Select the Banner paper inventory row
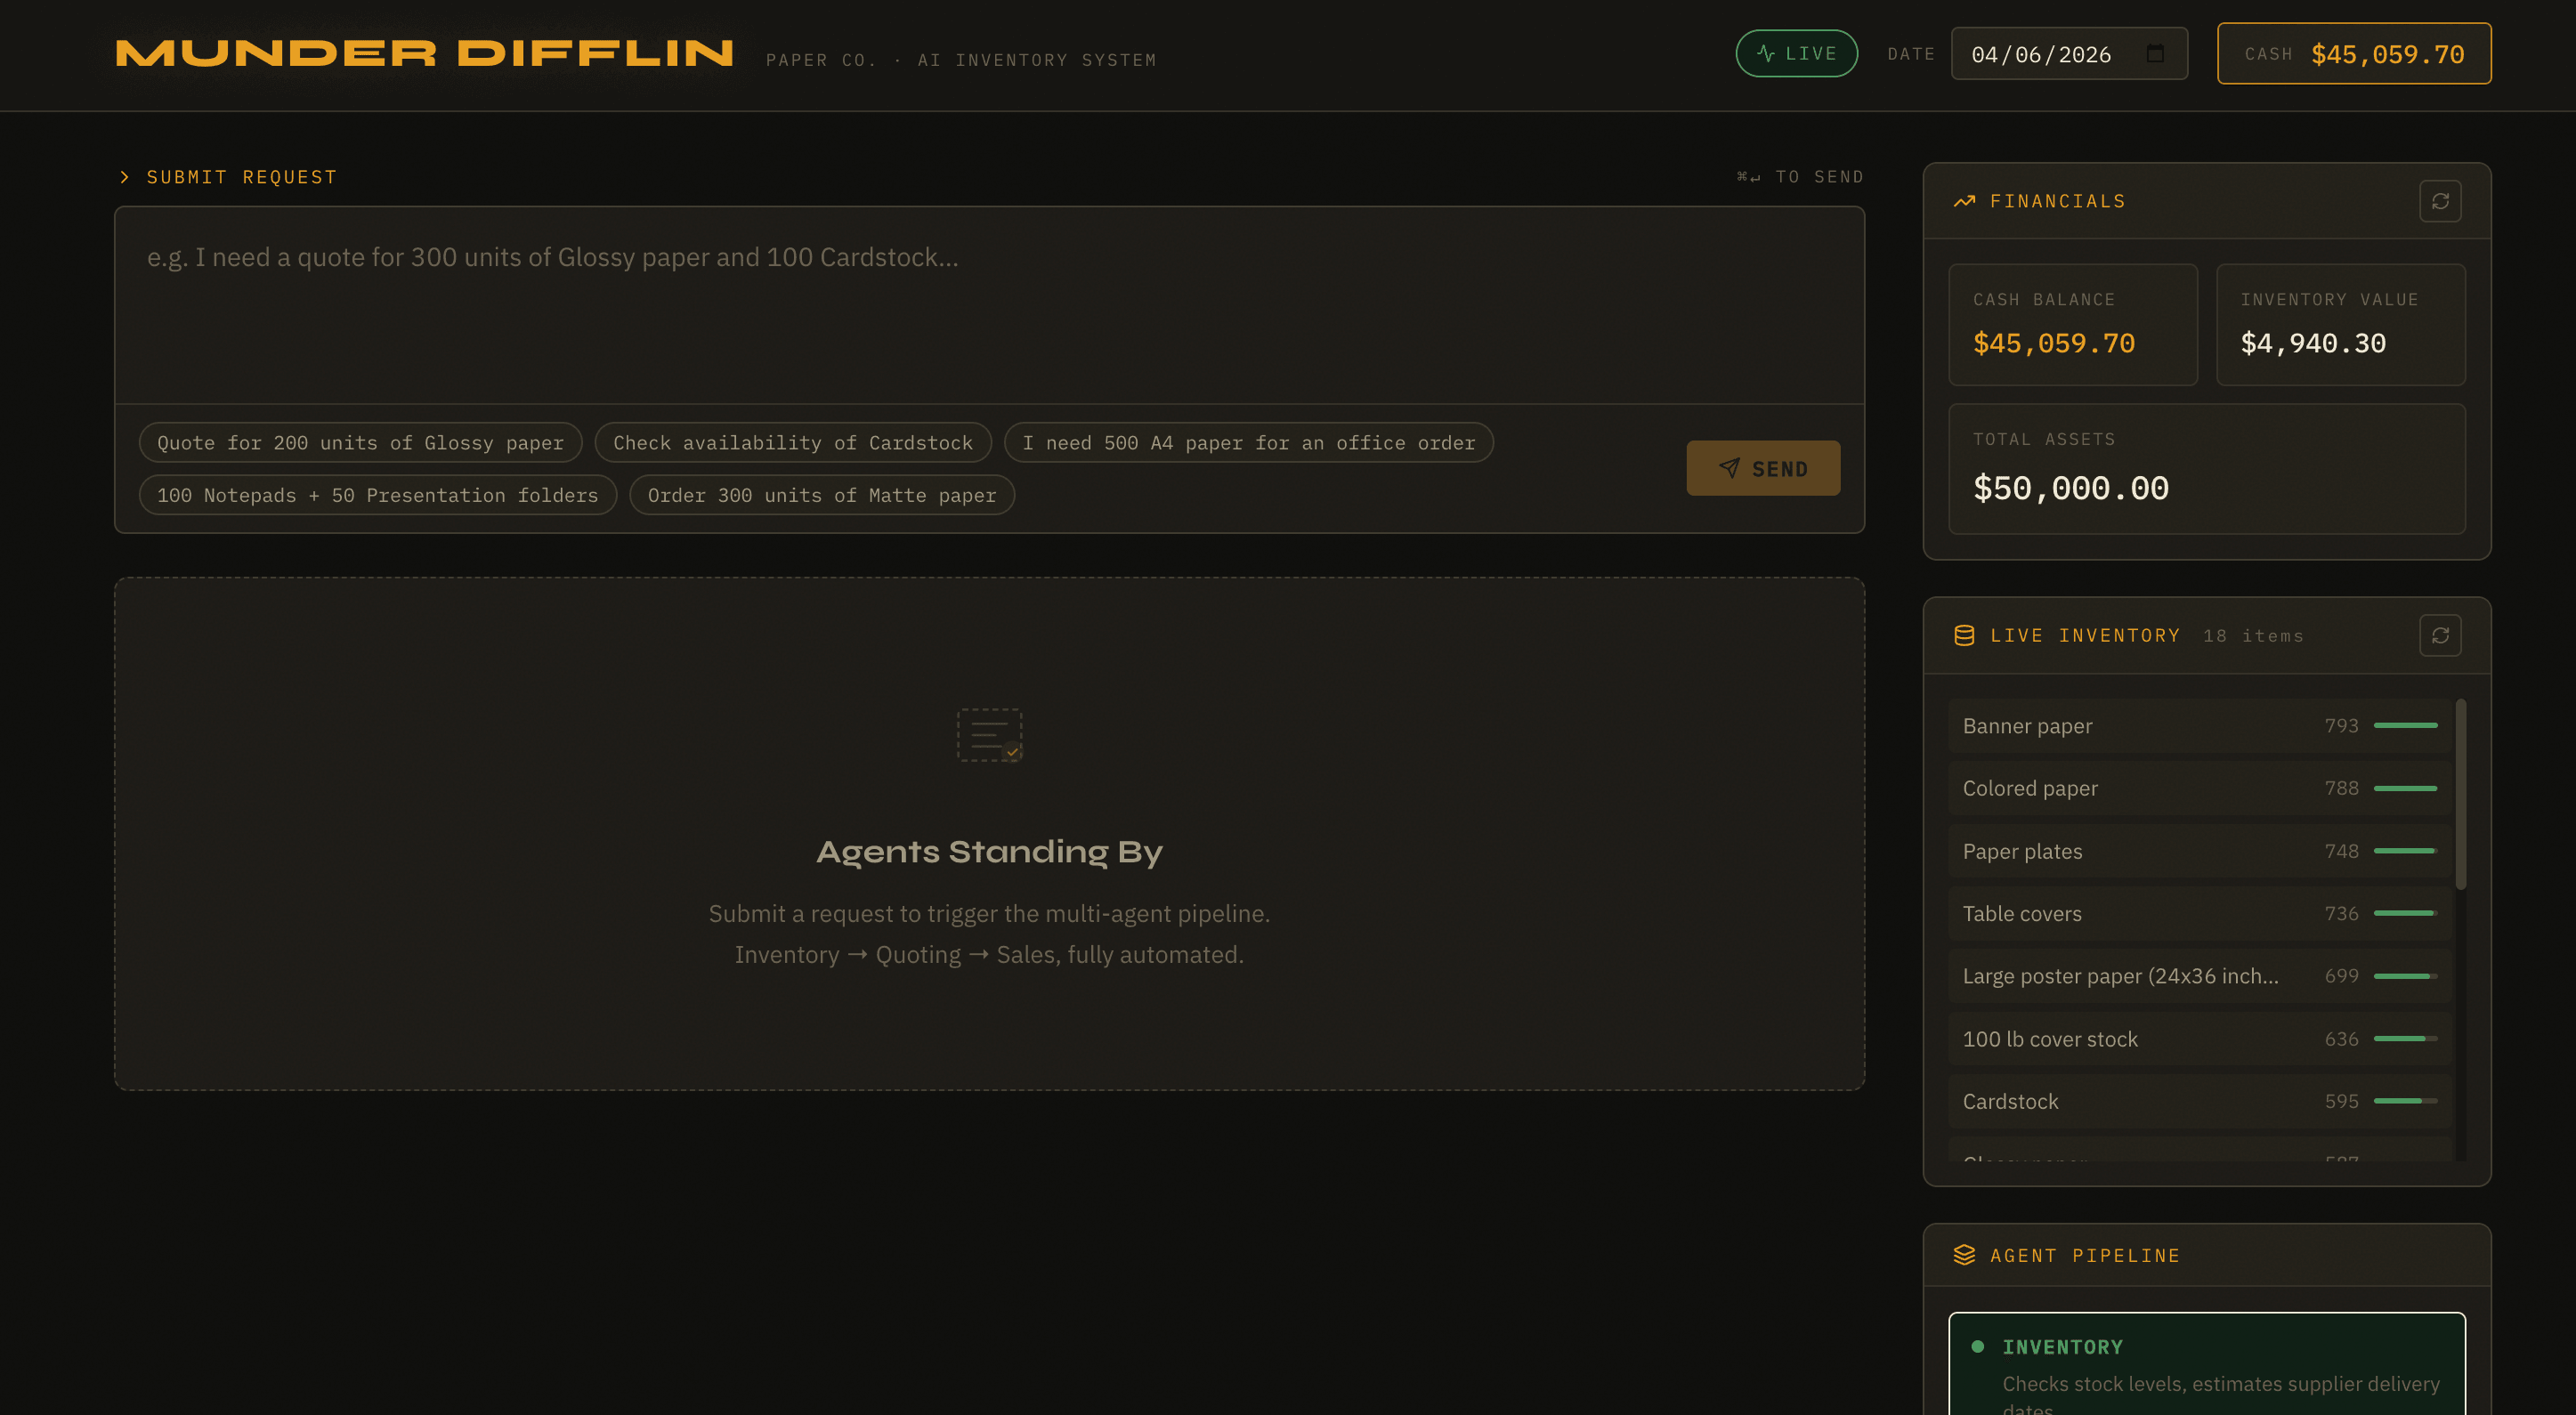2576x1415 pixels. click(2199, 725)
